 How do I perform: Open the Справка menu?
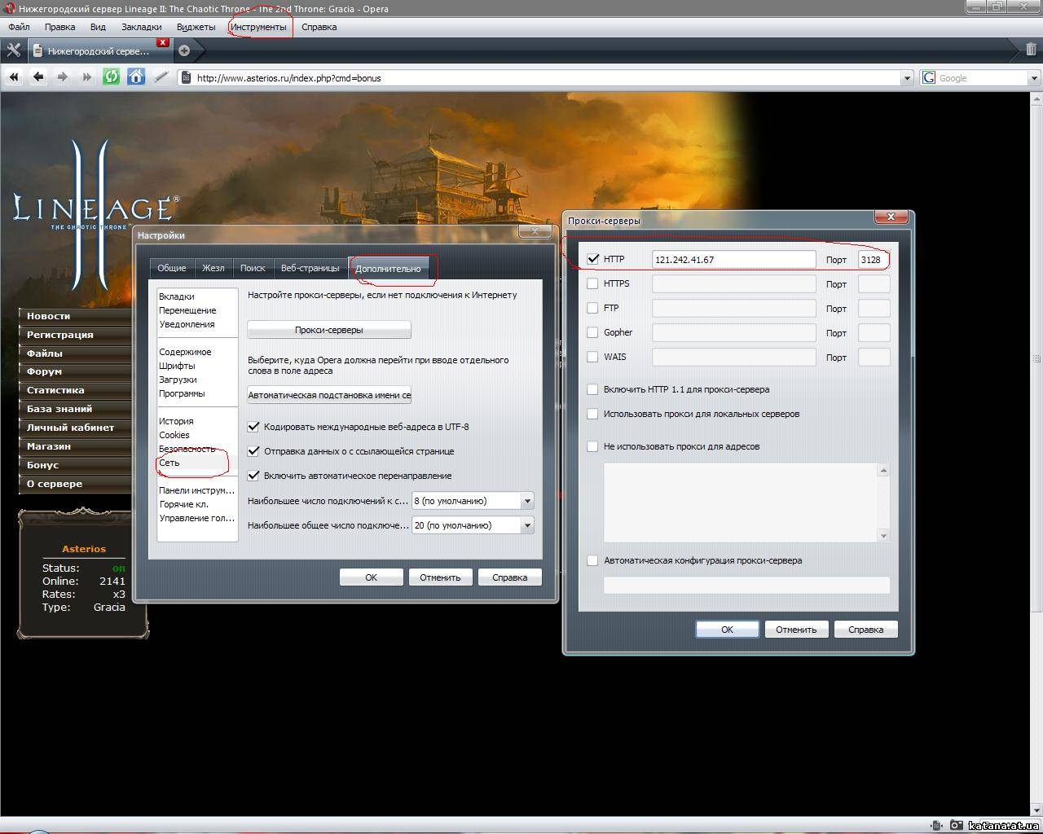pyautogui.click(x=319, y=27)
